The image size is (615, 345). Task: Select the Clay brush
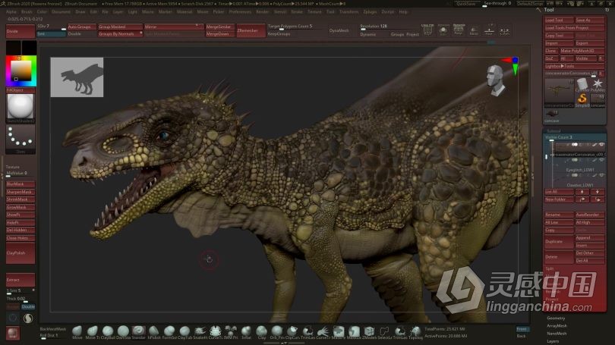pyautogui.click(x=262, y=332)
